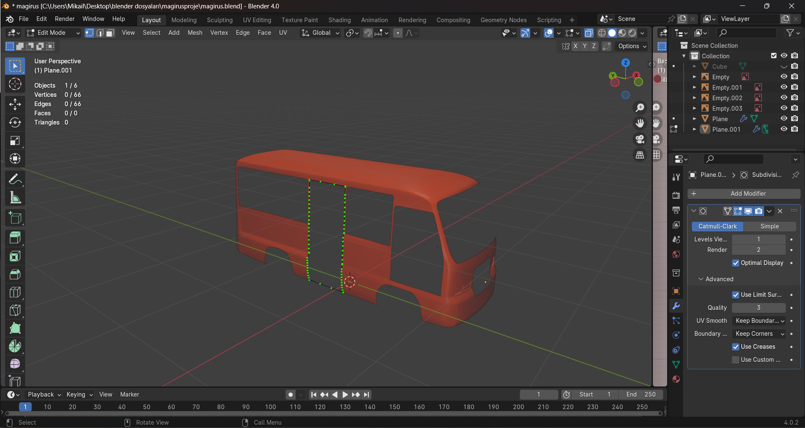This screenshot has width=805, height=428.
Task: Switch to the Shading workspace tab
Action: tap(339, 20)
